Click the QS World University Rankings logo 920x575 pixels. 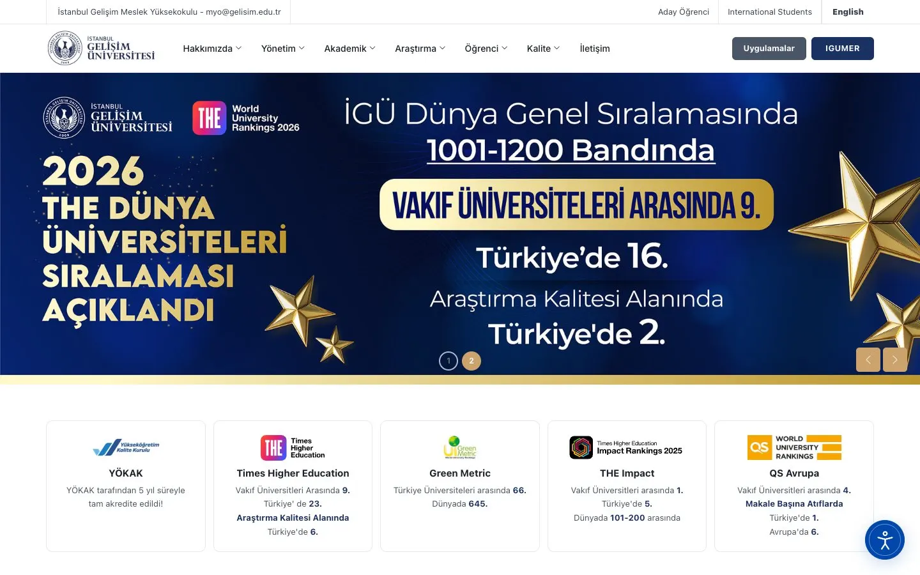click(x=794, y=447)
